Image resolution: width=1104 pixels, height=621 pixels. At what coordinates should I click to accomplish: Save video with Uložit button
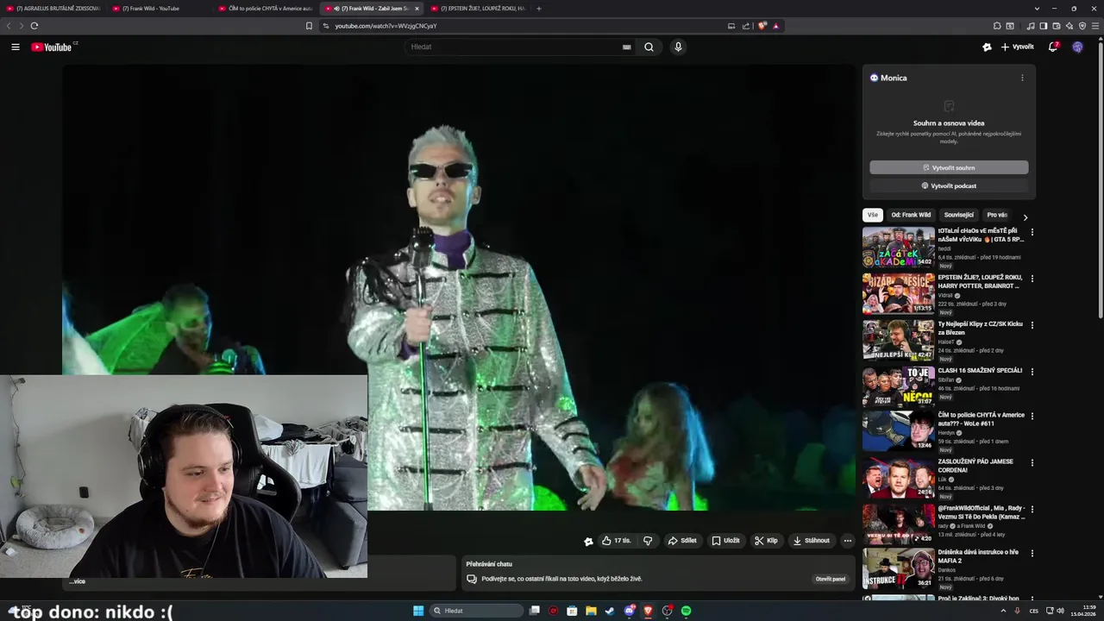click(725, 541)
